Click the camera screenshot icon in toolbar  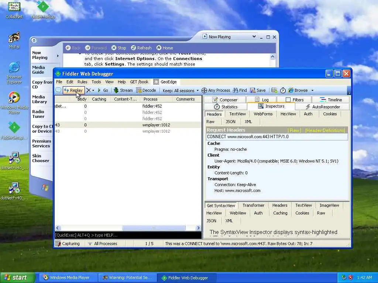click(274, 91)
